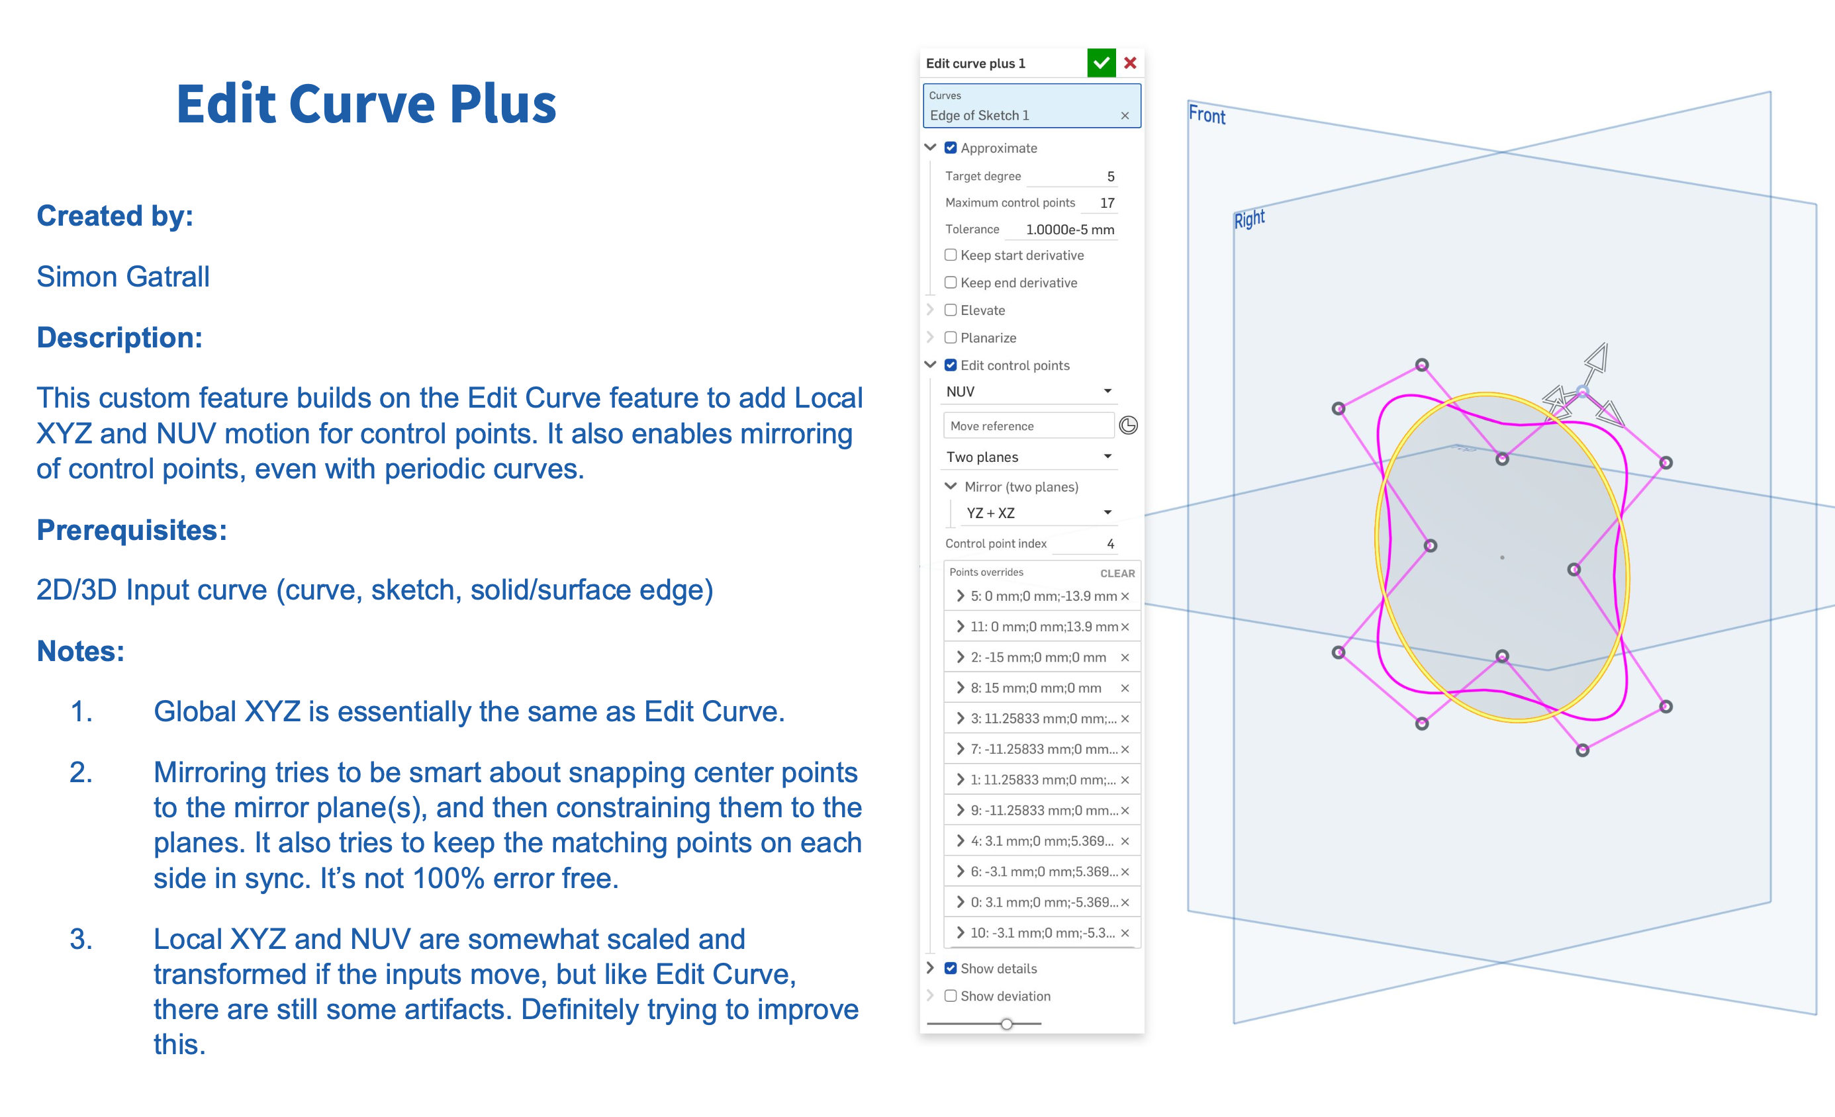Viewport: 1835px width, 1117px height.
Task: Enable Keep start derivative
Action: tap(951, 255)
